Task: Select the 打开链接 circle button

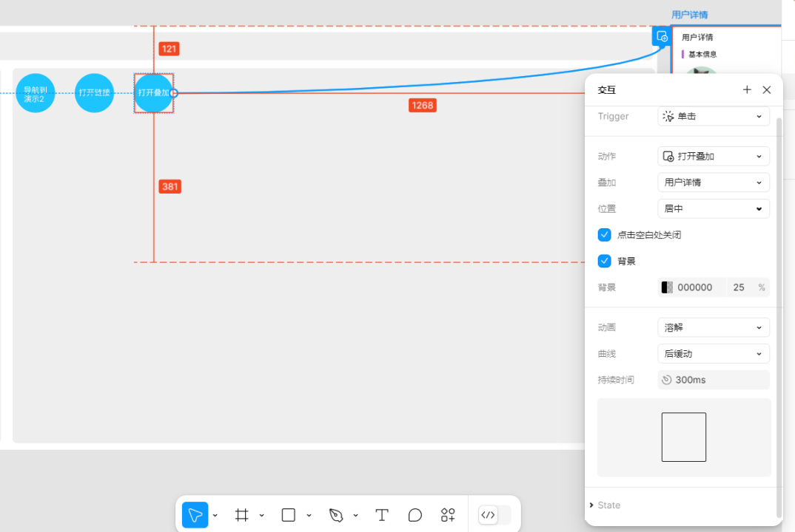Action: pos(94,93)
